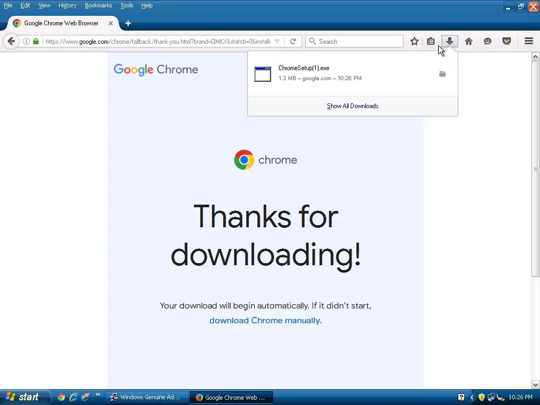Click Show All Downloads
Screen dimensions: 540x405
point(353,106)
